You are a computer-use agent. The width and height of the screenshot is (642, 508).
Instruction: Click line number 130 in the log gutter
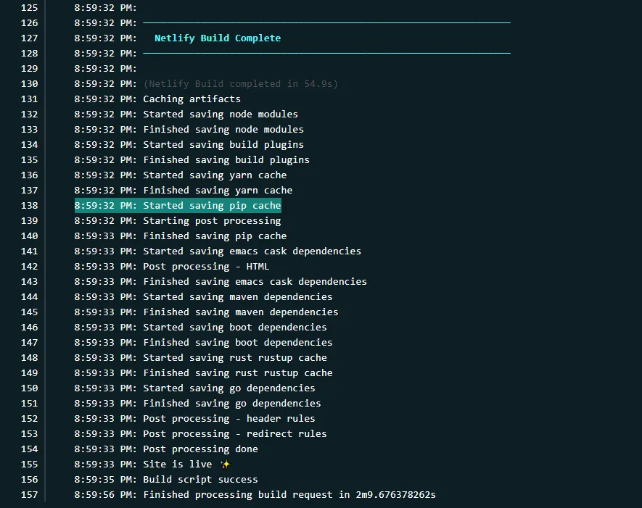30,84
